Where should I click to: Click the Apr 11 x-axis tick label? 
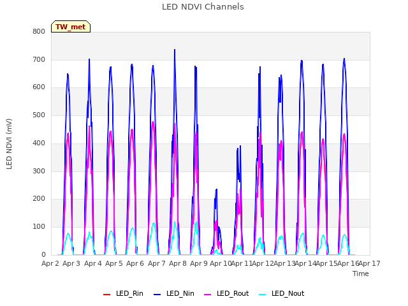(x=242, y=263)
